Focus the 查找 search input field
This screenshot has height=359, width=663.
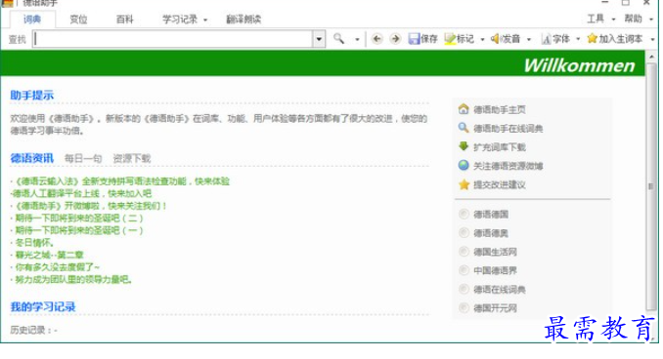(x=173, y=39)
